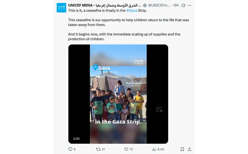Click the 72 likes count
This screenshot has height=154, width=248.
pos(131,149)
